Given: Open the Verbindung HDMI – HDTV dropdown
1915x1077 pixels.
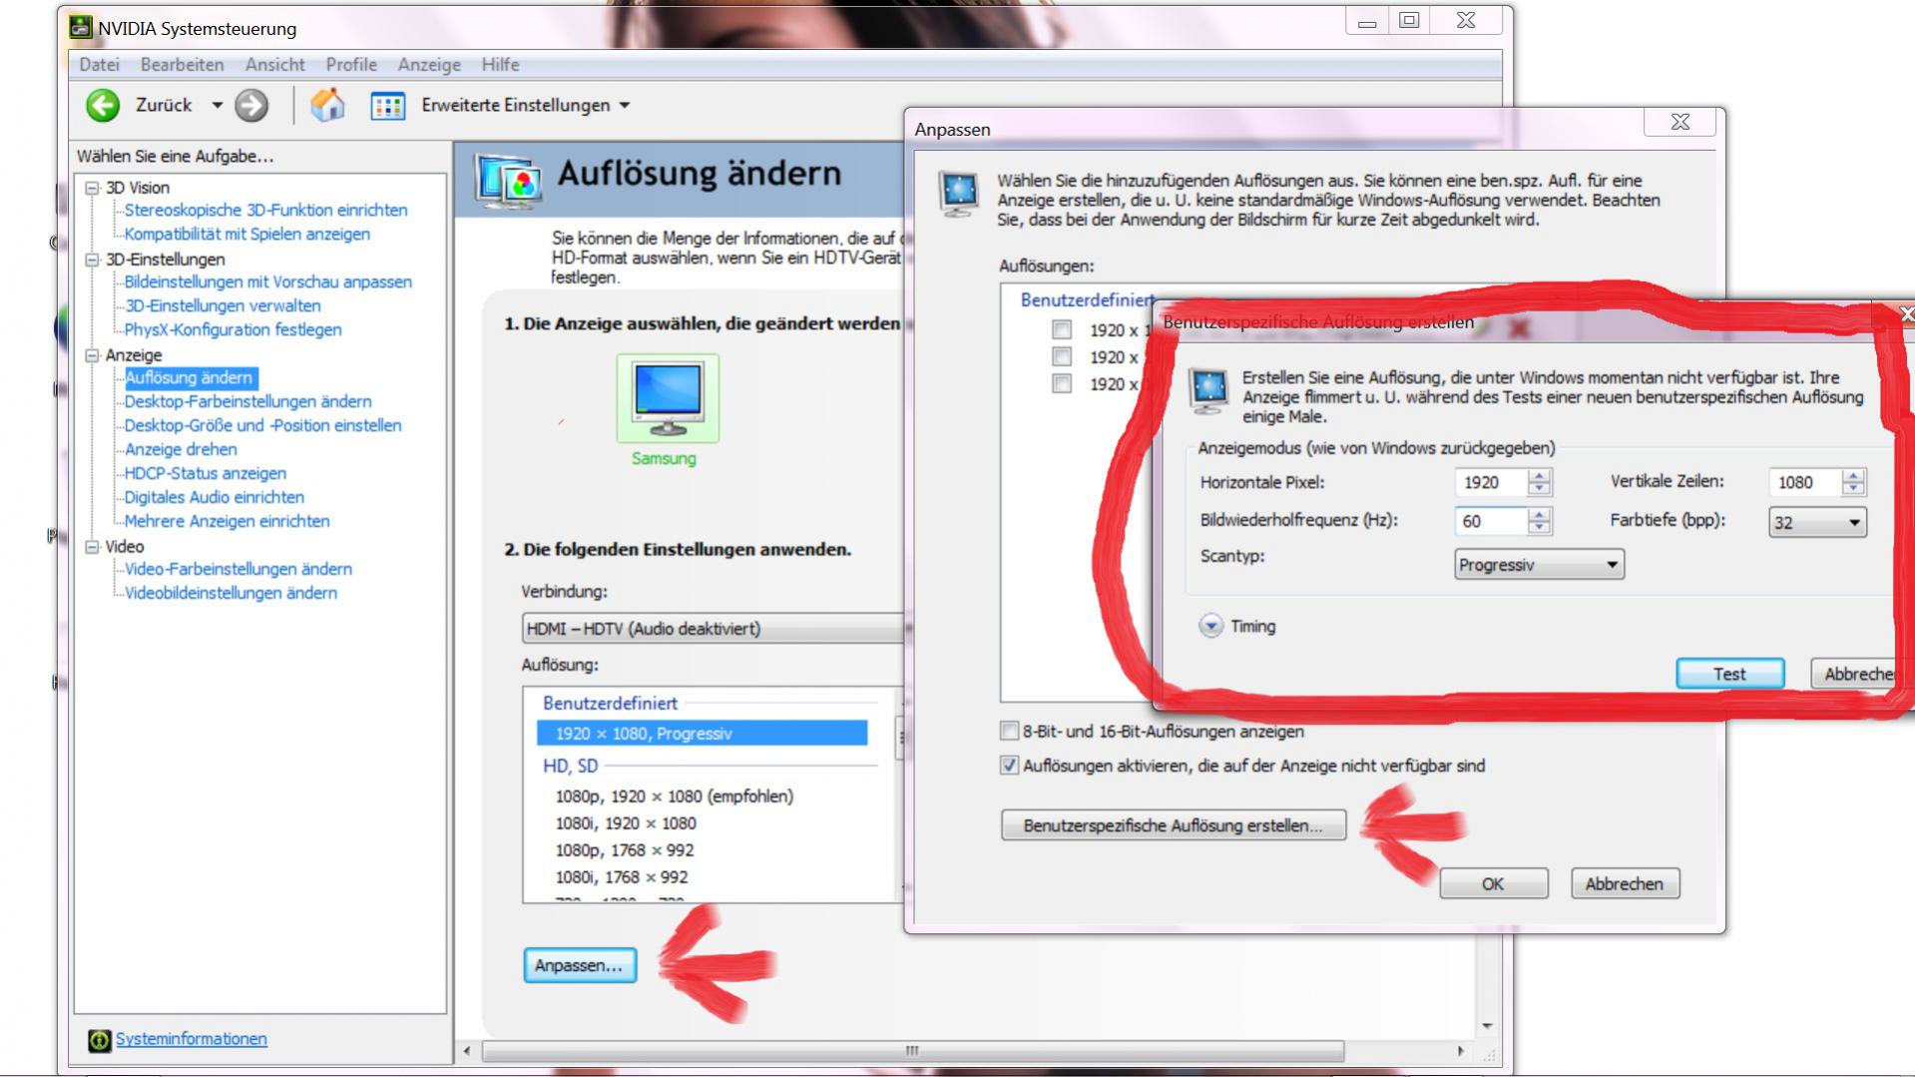Looking at the screenshot, I should [x=713, y=628].
